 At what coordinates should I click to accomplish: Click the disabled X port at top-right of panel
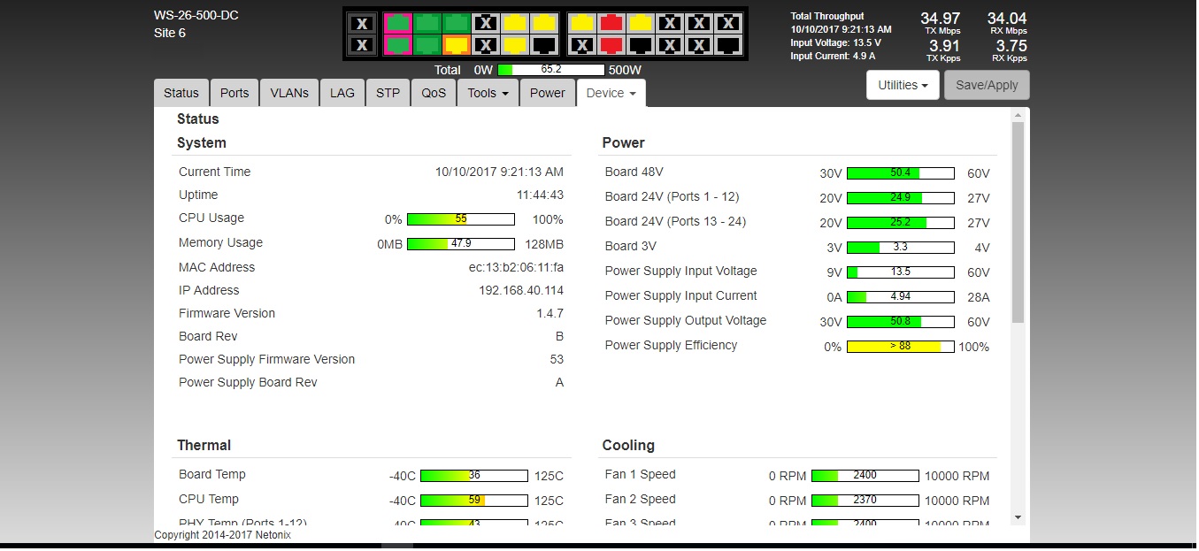pos(727,24)
